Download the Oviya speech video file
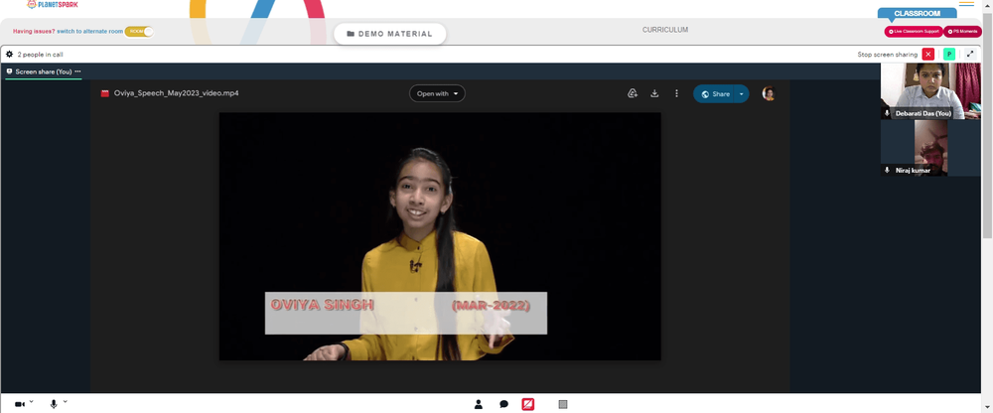 click(x=654, y=93)
